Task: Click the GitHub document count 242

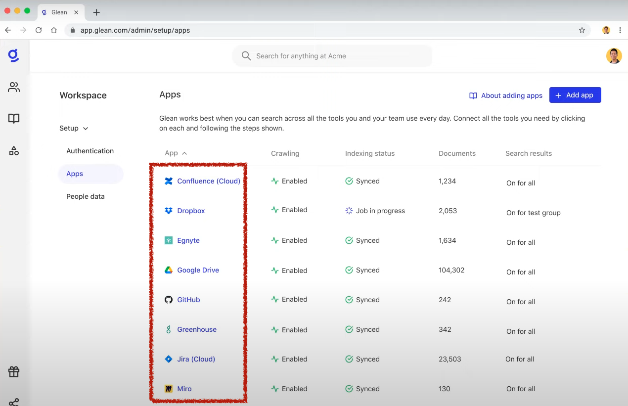Action: tap(445, 300)
